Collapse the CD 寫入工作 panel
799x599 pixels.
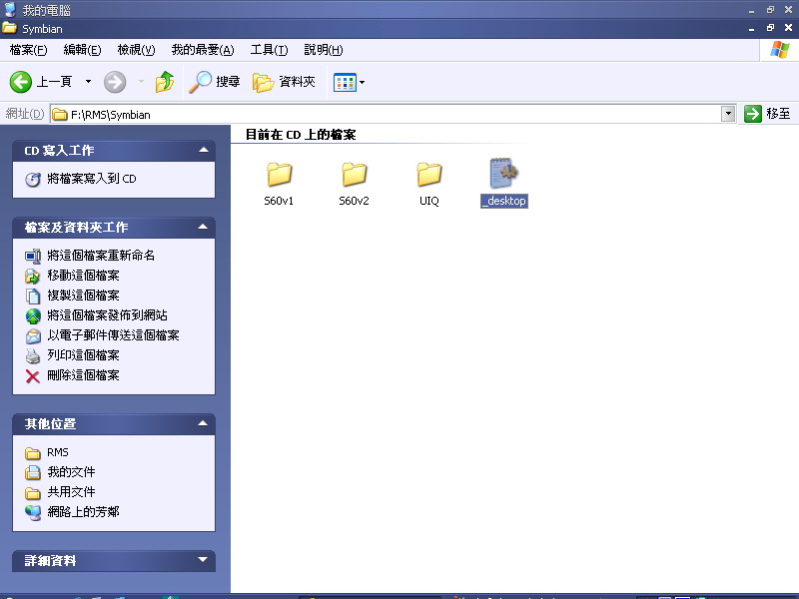[x=204, y=150]
